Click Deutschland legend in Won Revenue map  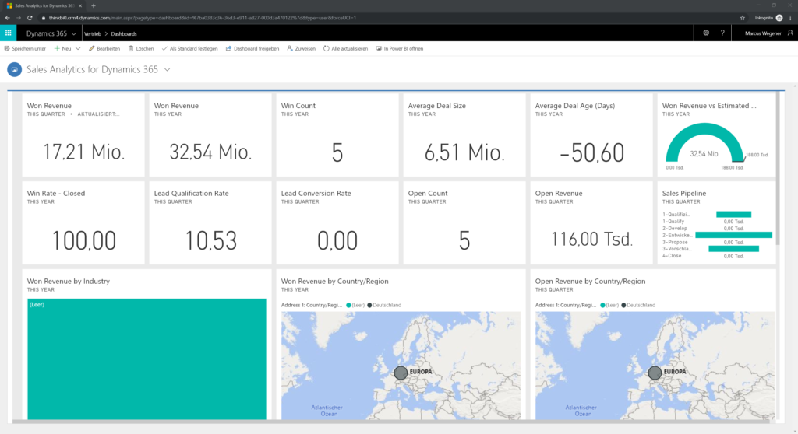384,306
